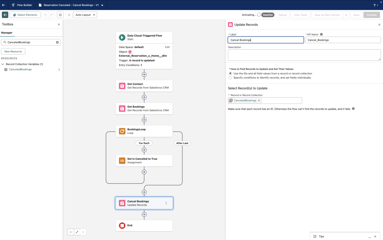Click the New Resource button

coord(13,52)
